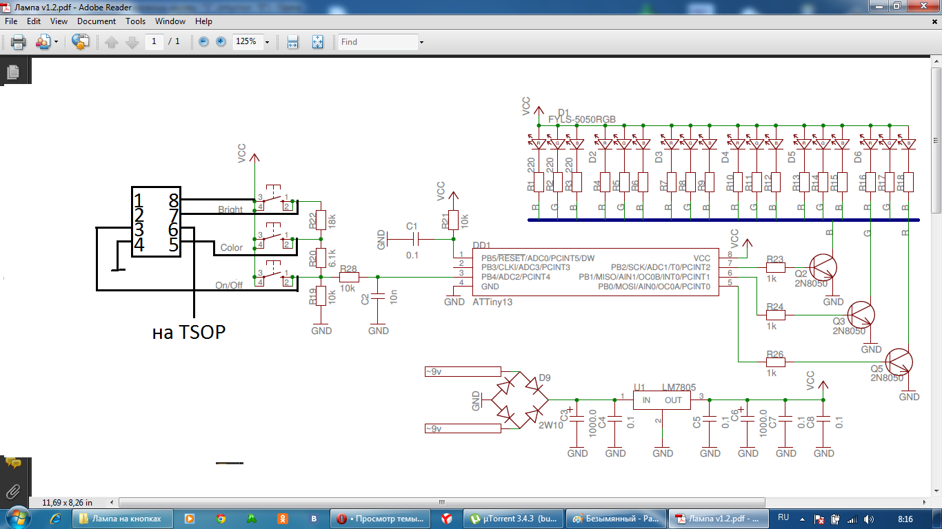Open the Tools menu
942x529 pixels.
click(x=135, y=21)
